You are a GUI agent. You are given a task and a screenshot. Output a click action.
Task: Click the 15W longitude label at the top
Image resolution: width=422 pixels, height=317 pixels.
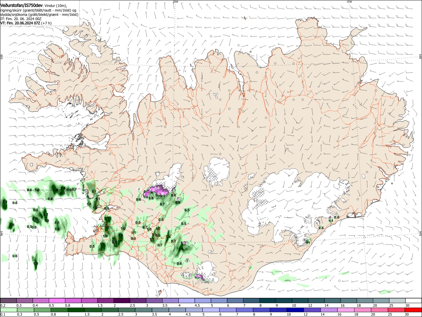pyautogui.click(x=349, y=2)
